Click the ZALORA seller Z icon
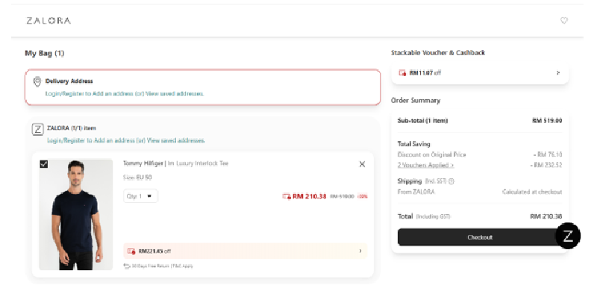The height and width of the screenshot is (294, 597). (x=38, y=129)
